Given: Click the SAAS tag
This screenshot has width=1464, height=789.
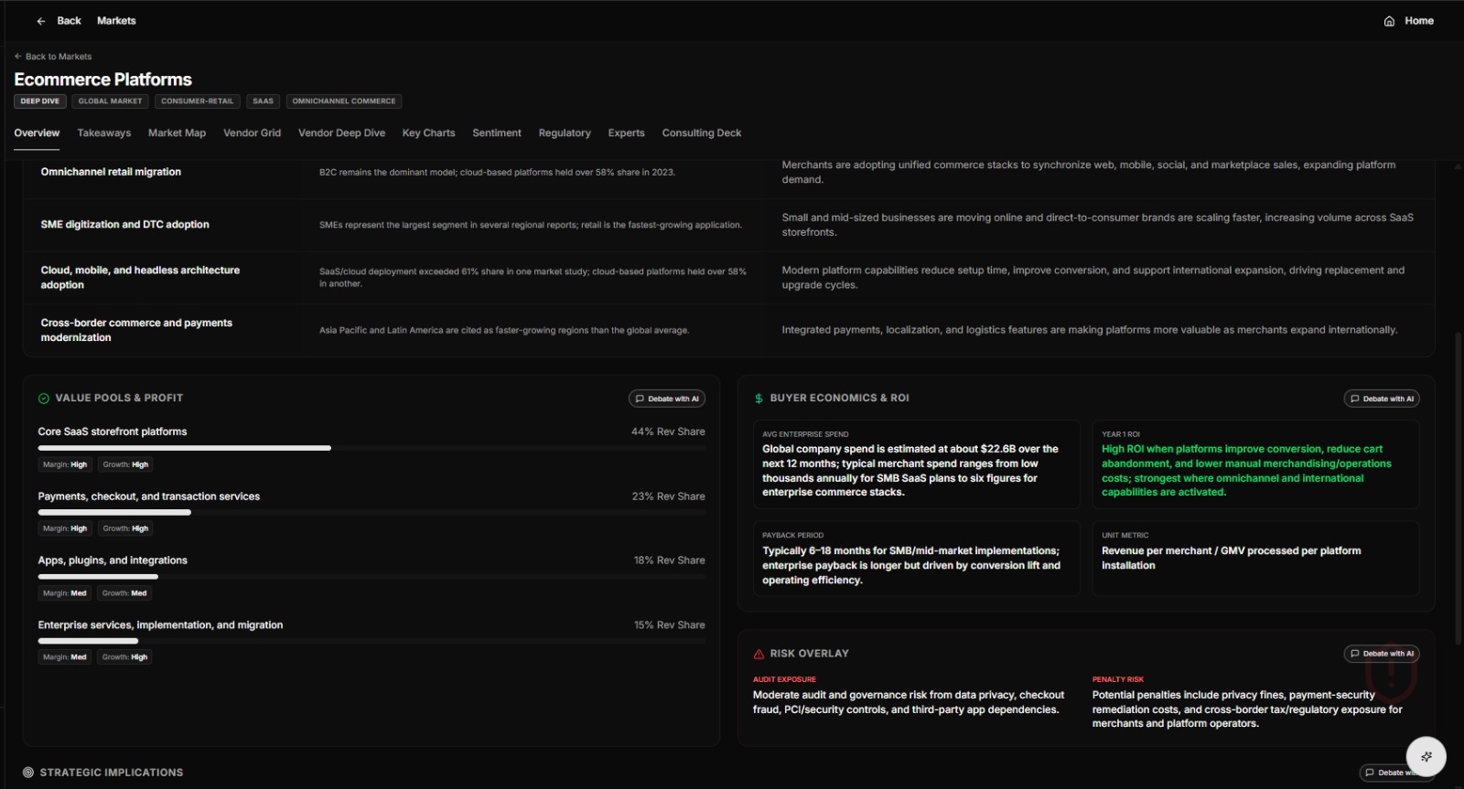Looking at the screenshot, I should click(263, 101).
